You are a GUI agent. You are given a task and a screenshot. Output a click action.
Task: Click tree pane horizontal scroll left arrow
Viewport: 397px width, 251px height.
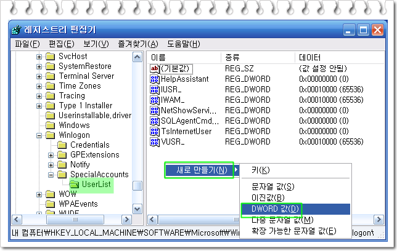(x=17, y=220)
